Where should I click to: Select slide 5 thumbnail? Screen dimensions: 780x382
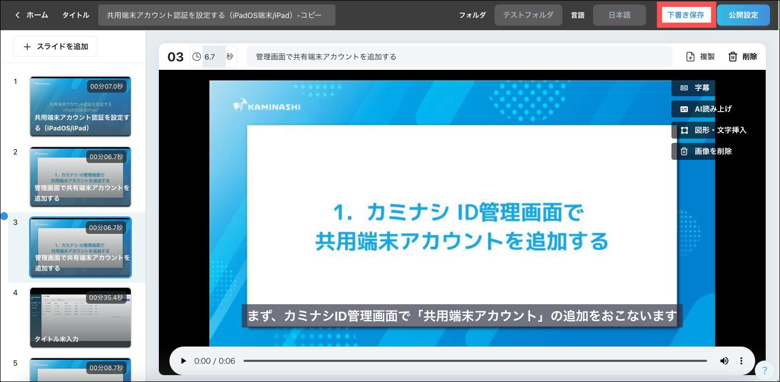click(80, 369)
